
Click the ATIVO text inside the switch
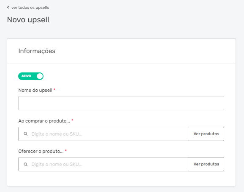coord(26,76)
